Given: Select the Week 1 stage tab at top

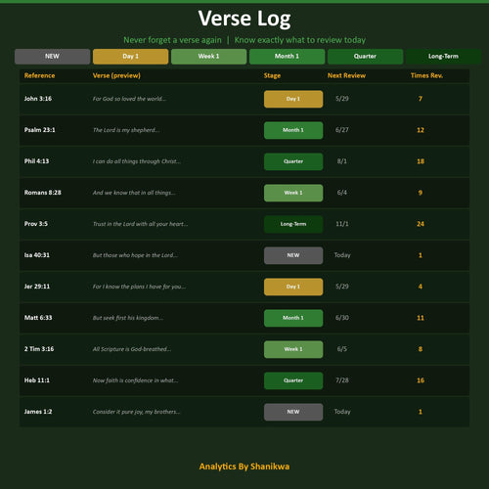Looking at the screenshot, I should coord(208,57).
